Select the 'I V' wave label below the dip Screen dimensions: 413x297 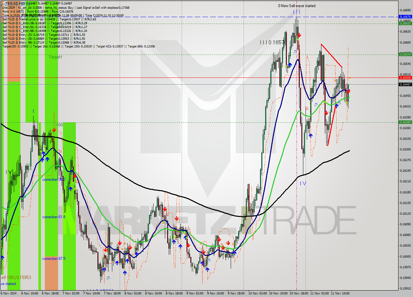click(303, 183)
